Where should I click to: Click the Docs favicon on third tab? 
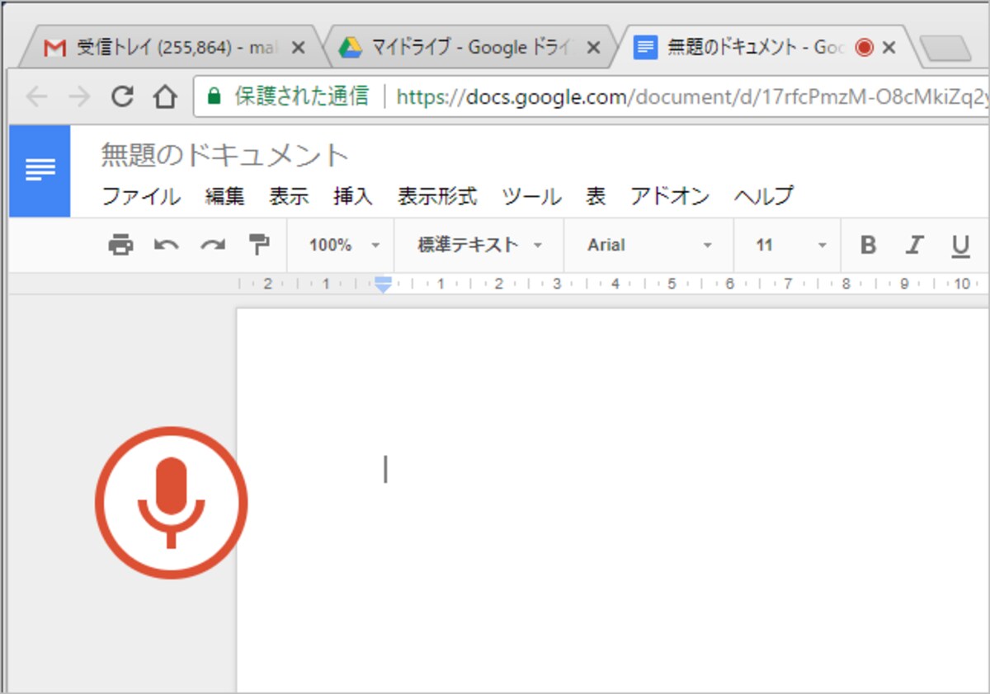pos(645,48)
